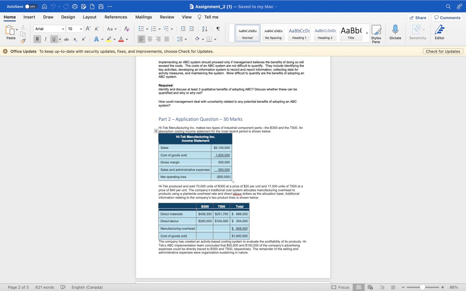Image resolution: width=466 pixels, height=291 pixels.
Task: Click the Search icon in title bar
Action: pyautogui.click(x=448, y=6)
